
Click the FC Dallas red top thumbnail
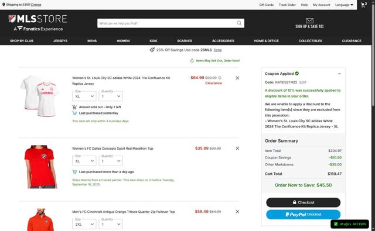pos(40,167)
